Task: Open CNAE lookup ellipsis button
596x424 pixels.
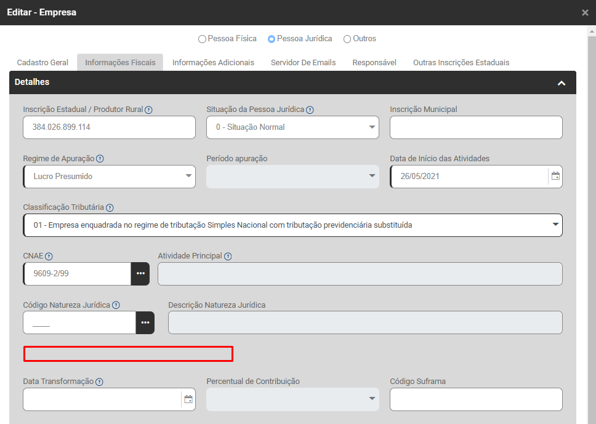Action: pos(140,274)
